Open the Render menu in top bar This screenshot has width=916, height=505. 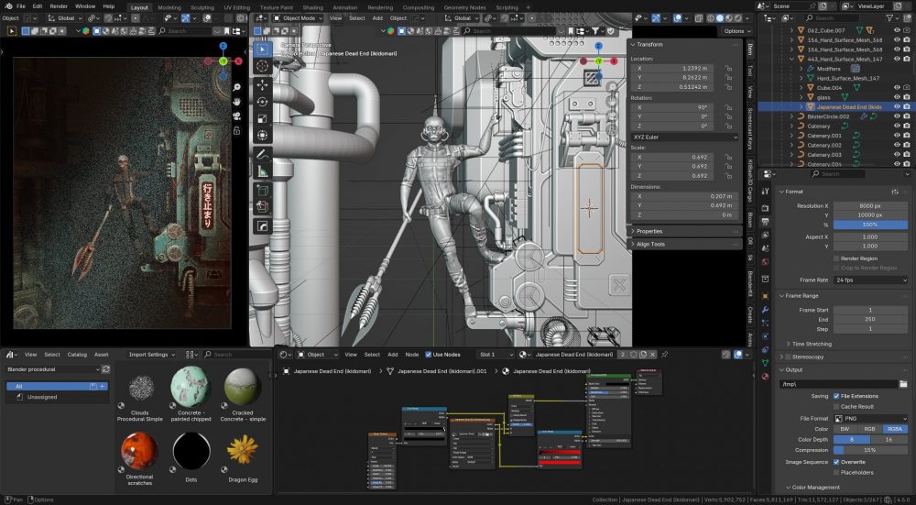pos(59,5)
